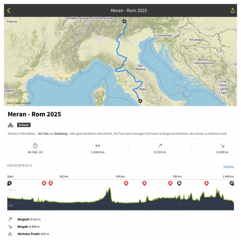Click end point B on the map
241x241 pixels.
[140, 101]
